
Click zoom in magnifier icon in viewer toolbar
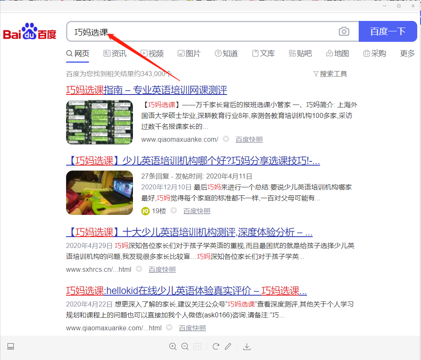click(173, 347)
